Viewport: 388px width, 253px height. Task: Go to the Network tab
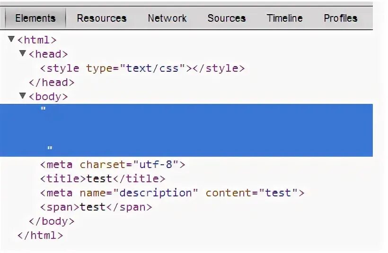pyautogui.click(x=167, y=18)
